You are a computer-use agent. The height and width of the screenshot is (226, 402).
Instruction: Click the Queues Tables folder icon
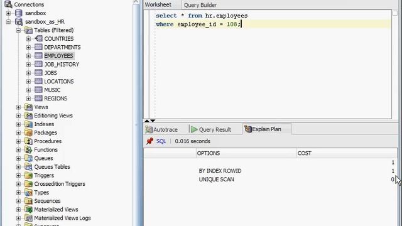pyautogui.click(x=28, y=167)
